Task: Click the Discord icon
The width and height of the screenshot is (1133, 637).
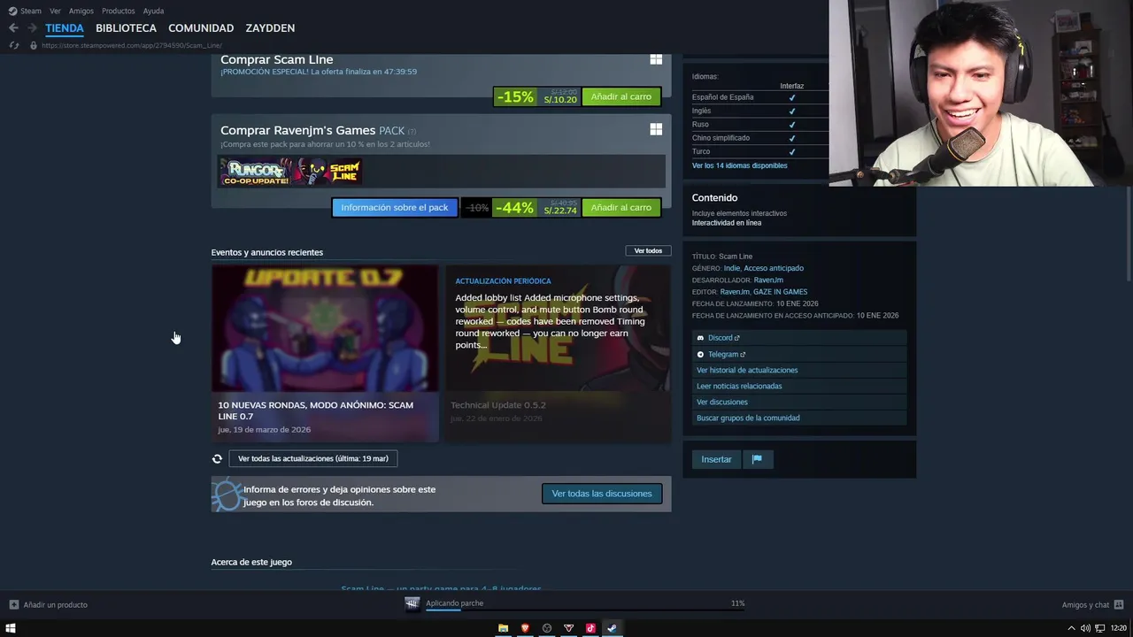Action: click(x=700, y=338)
